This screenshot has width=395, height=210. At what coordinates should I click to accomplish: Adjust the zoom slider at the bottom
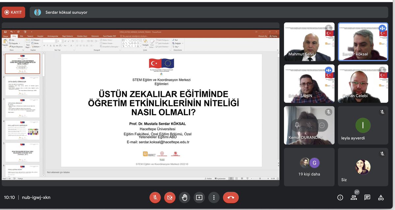(x=260, y=178)
